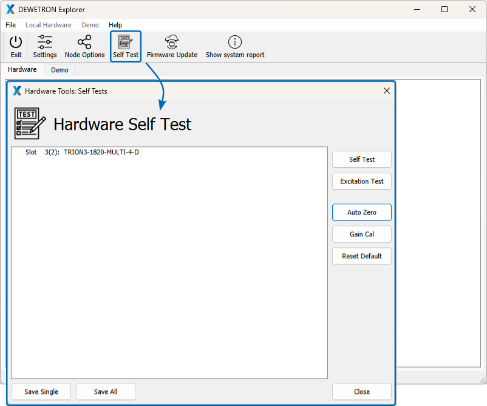This screenshot has height=406, width=487.
Task: Click Save Single button
Action: 41,391
